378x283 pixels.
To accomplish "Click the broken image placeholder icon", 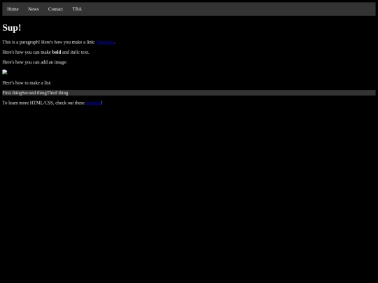I will tap(5, 72).
